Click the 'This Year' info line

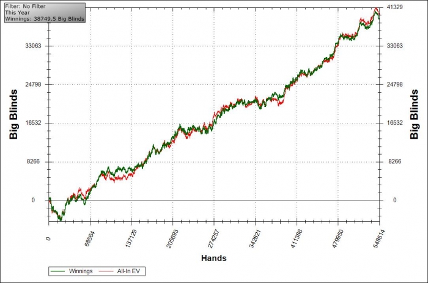click(x=18, y=13)
